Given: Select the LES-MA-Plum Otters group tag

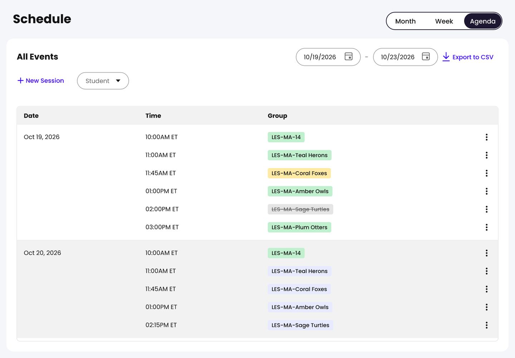Looking at the screenshot, I should pyautogui.click(x=299, y=227).
